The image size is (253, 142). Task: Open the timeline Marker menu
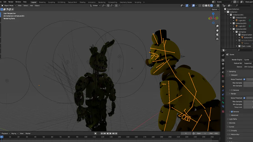coord(28,134)
